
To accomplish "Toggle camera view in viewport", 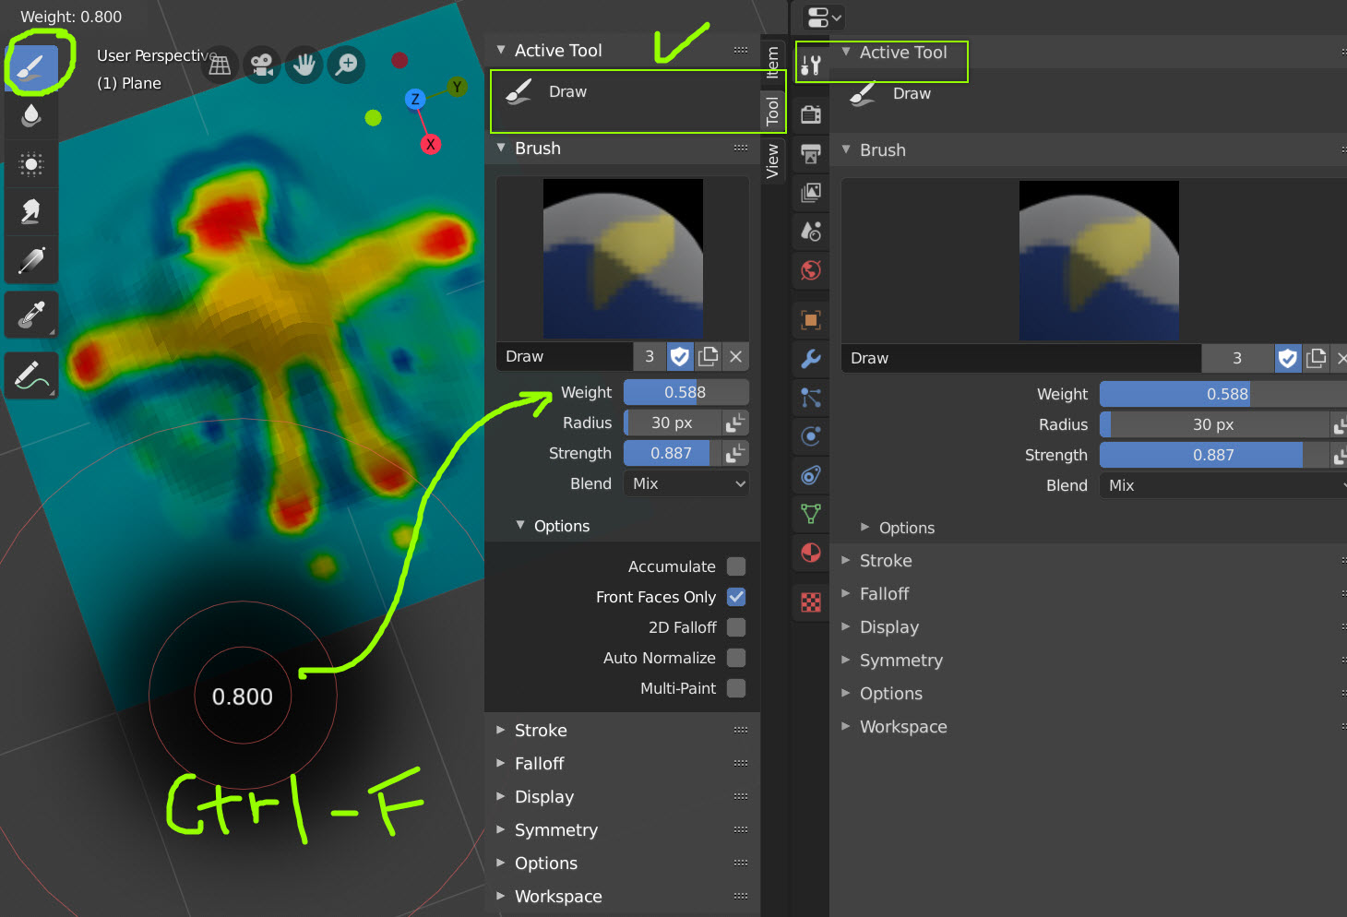I will click(262, 65).
